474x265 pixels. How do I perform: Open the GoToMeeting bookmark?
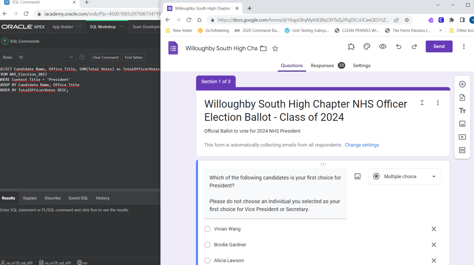[x=214, y=31]
